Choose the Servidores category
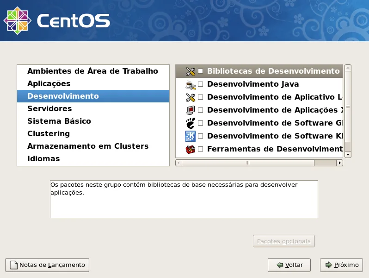The image size is (369, 278). tap(93, 108)
